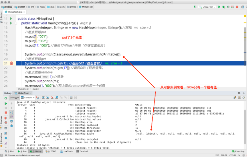The height and width of the screenshot is (157, 247).
Task: Toggle Mute Breakpoints in the debug sidebar
Action: pyautogui.click(x=6, y=123)
